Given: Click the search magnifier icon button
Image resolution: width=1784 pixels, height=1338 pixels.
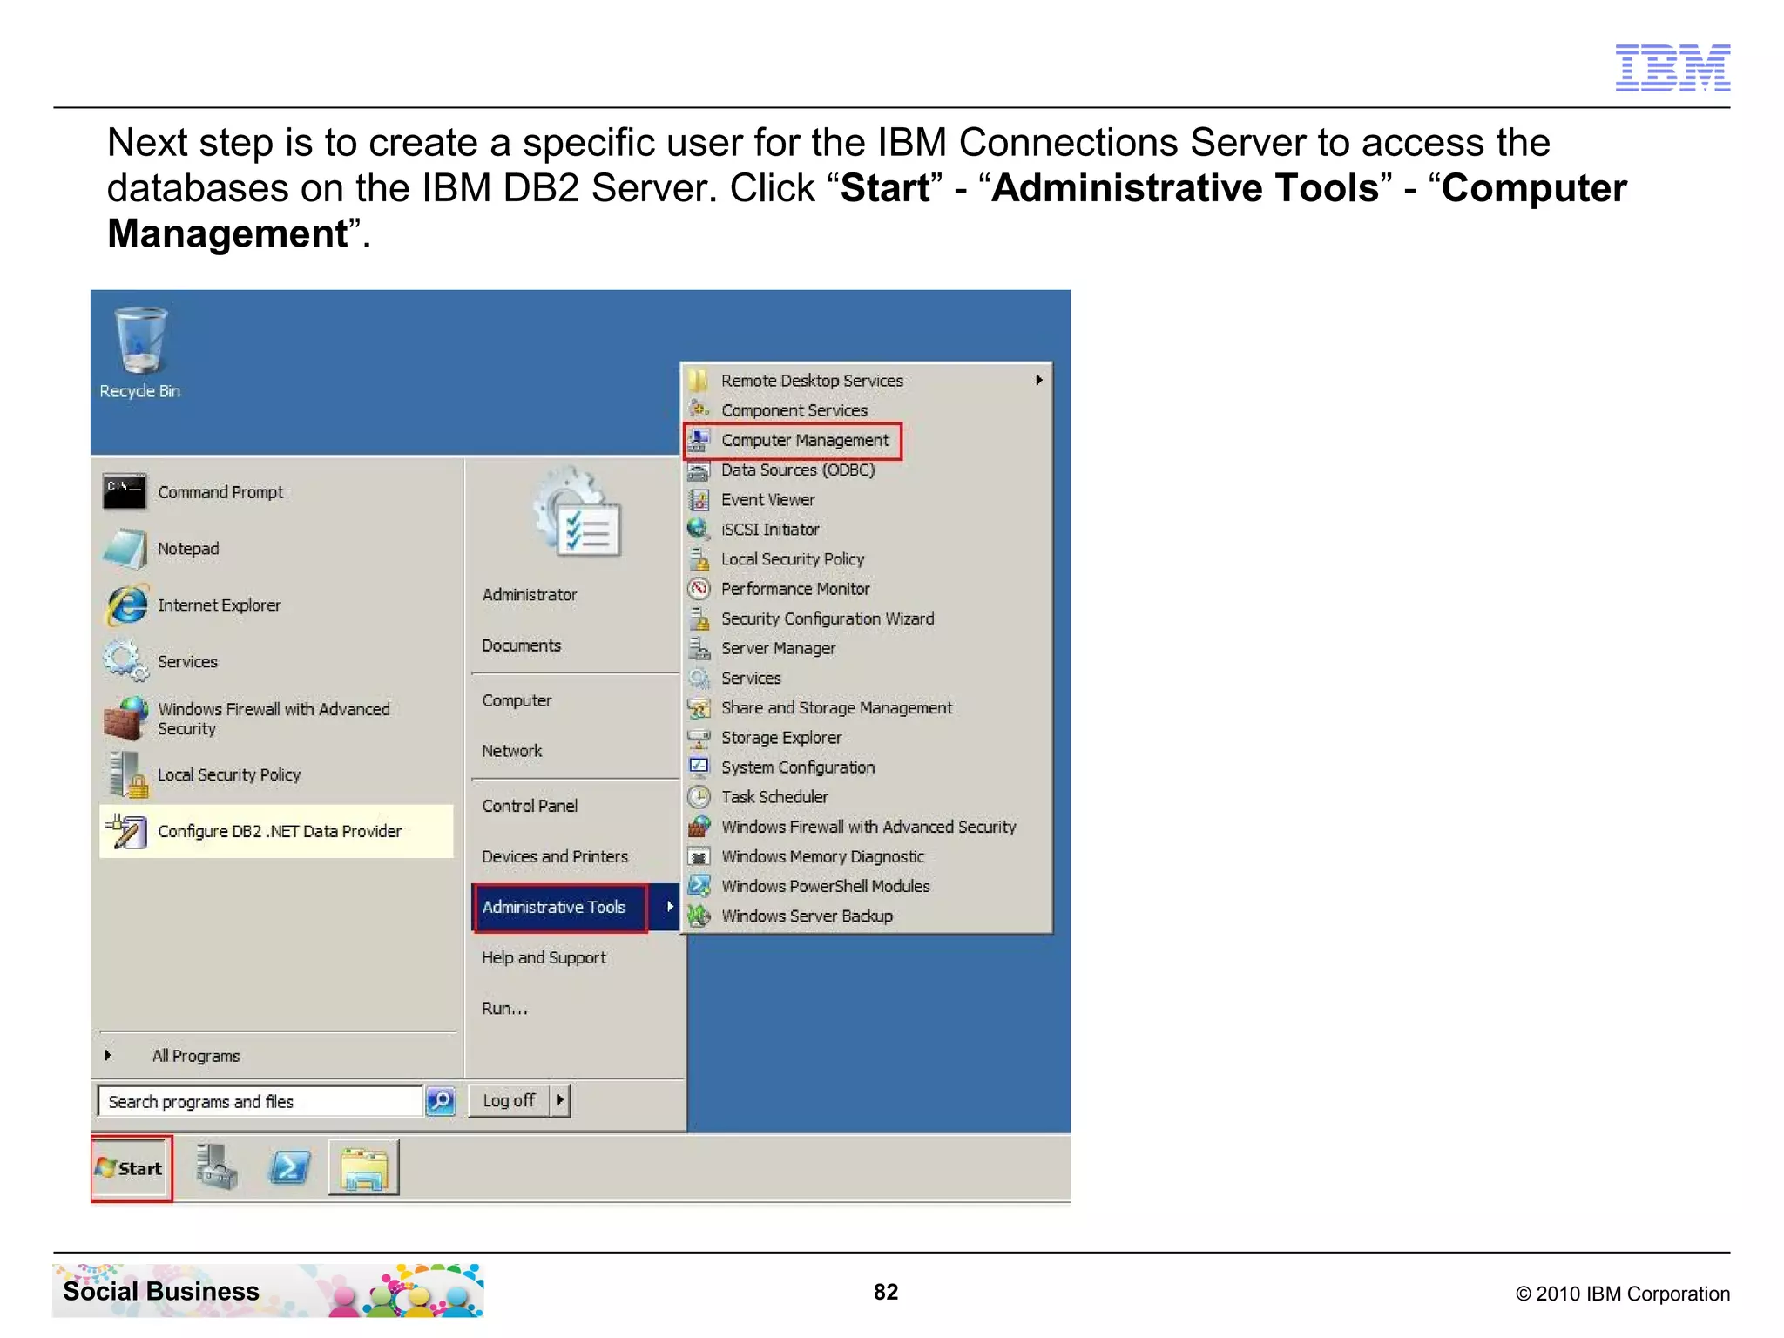Looking at the screenshot, I should coord(441,1101).
